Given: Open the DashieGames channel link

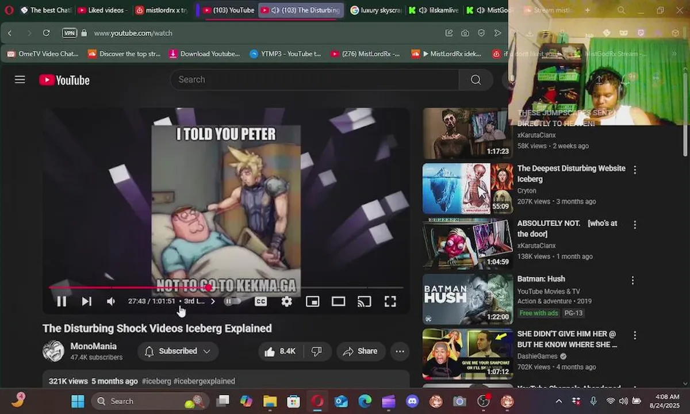Looking at the screenshot, I should [538, 356].
